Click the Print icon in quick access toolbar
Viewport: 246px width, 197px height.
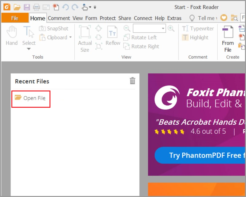pos(37,7)
